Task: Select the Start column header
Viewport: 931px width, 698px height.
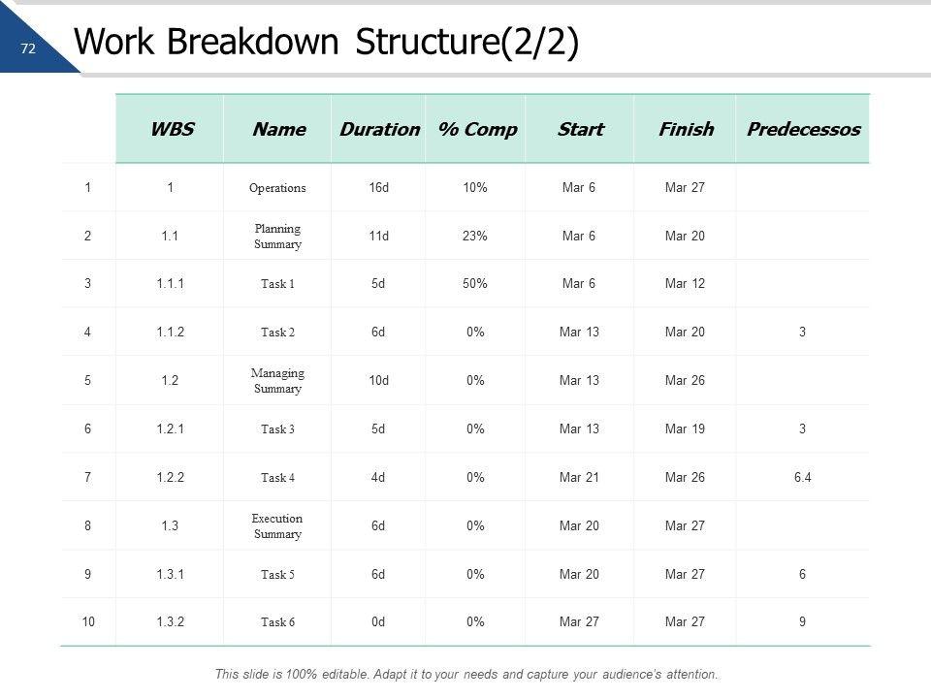Action: [x=580, y=129]
